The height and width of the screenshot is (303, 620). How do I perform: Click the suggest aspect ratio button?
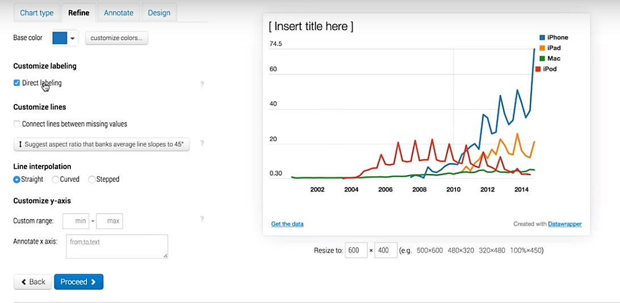(x=102, y=144)
